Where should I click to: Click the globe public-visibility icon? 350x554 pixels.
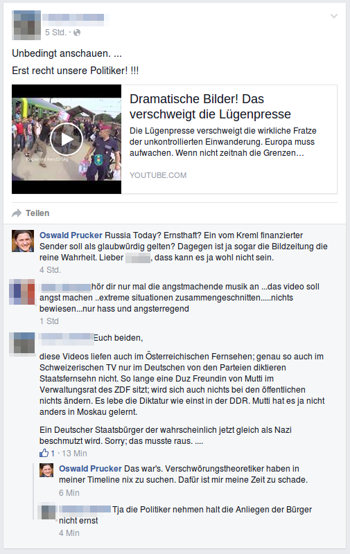[77, 33]
